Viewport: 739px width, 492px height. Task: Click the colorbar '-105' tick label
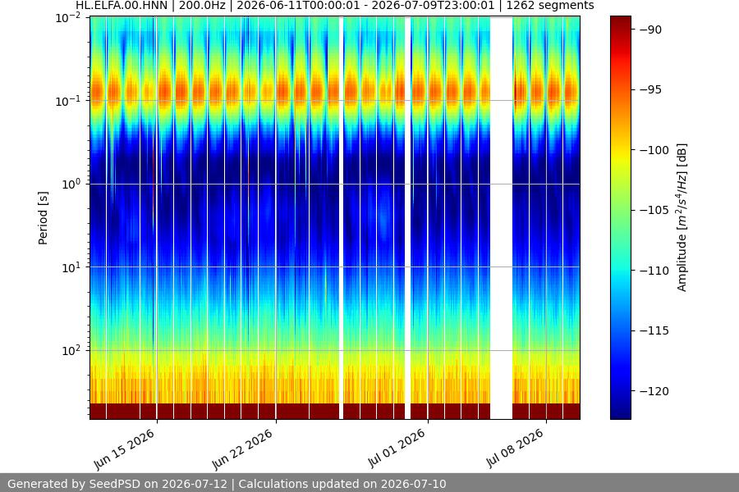654,210
